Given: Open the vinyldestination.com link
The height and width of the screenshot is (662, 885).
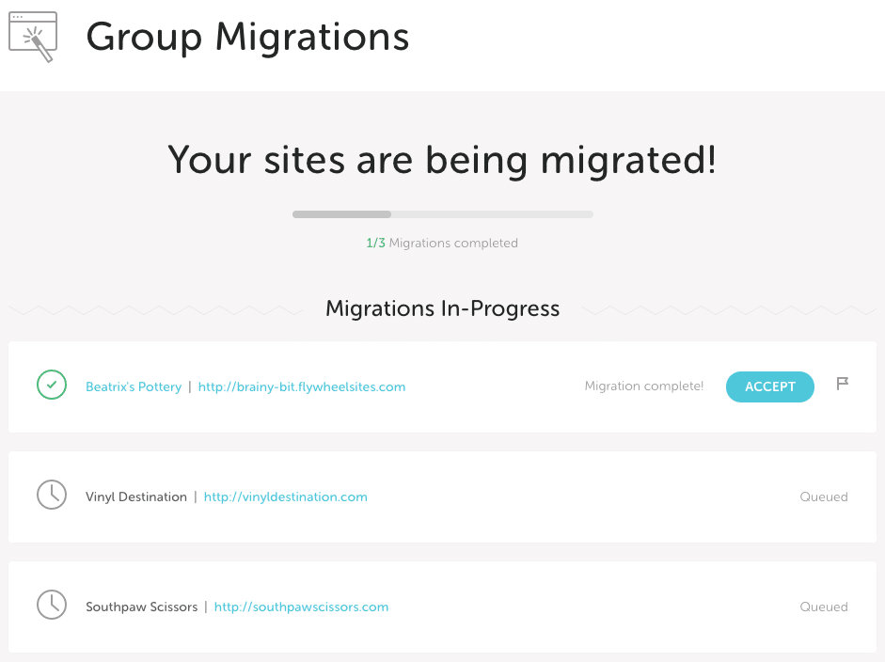Looking at the screenshot, I should click(x=285, y=496).
